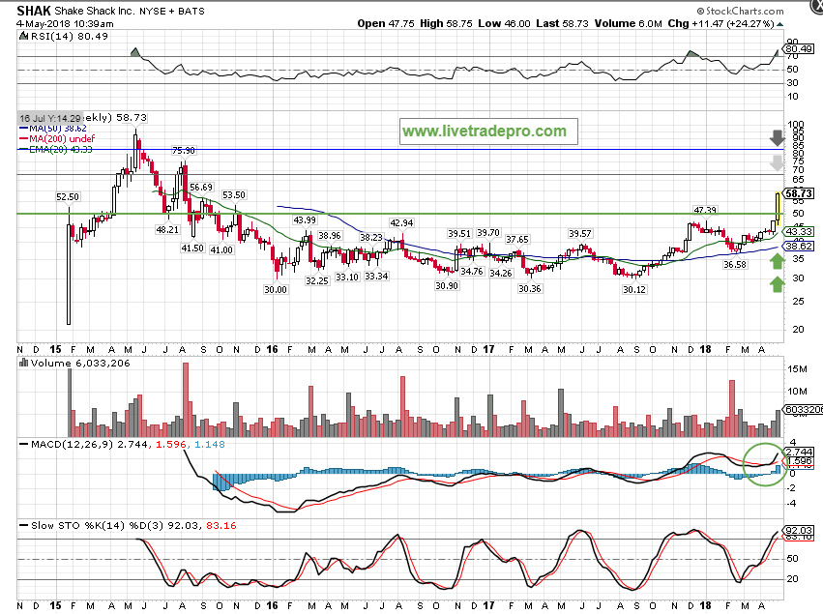823x614 pixels.
Task: Click the 47.39 peak annotation label
Action: pos(705,210)
